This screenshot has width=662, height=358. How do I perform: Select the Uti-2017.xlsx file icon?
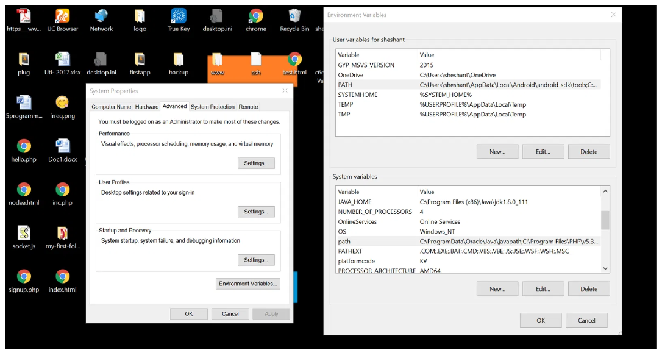[x=62, y=60]
